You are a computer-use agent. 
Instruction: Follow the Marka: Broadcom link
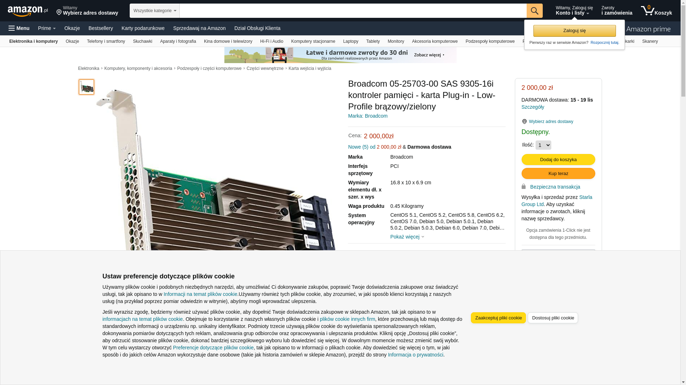[368, 116]
